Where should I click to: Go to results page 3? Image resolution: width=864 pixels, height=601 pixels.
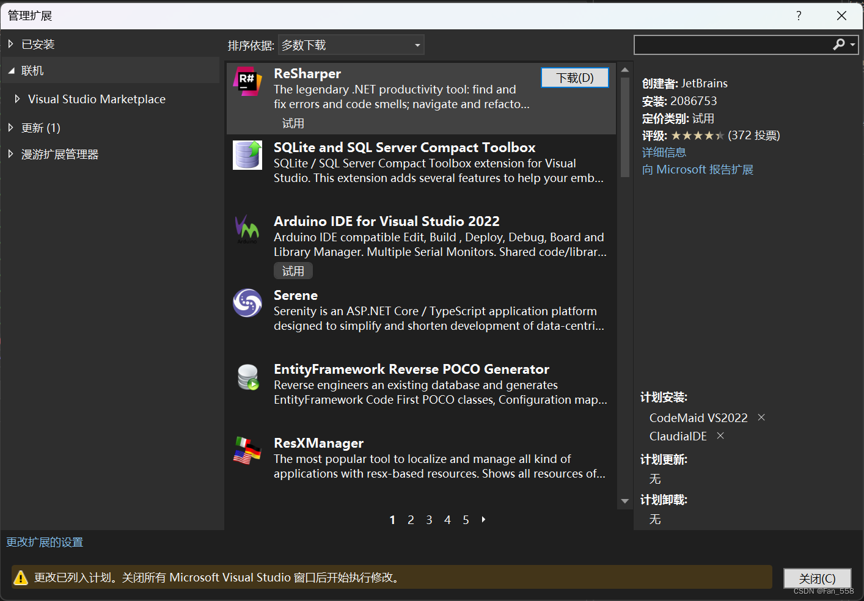point(429,520)
